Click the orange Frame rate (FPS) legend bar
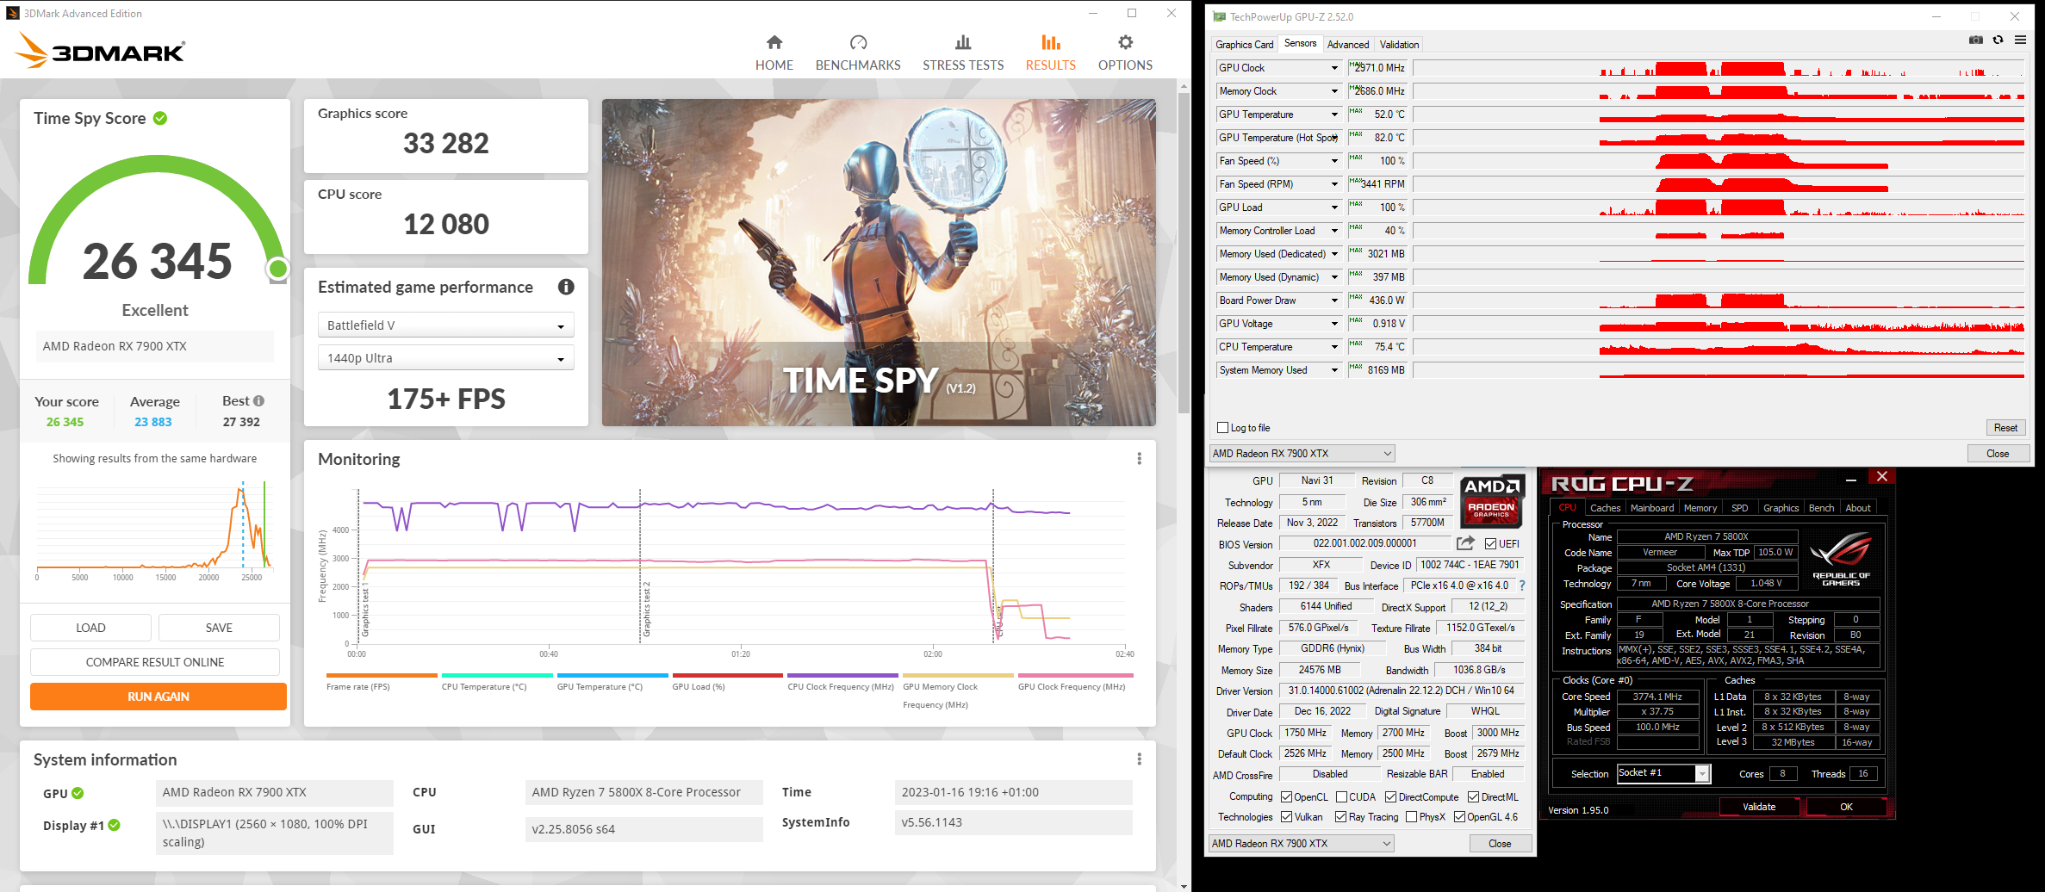 382,675
